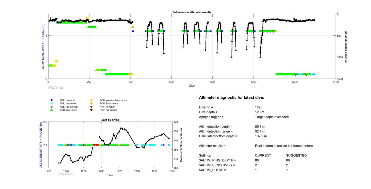This screenshot has width=371, height=189.
Task: Click the green BOD real return triangle
Action: (52, 110)
